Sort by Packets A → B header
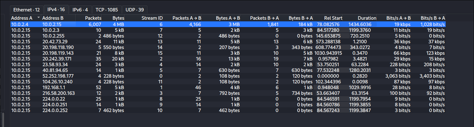Image resolution: width=474 pixels, height=127 pixels. coord(183,18)
